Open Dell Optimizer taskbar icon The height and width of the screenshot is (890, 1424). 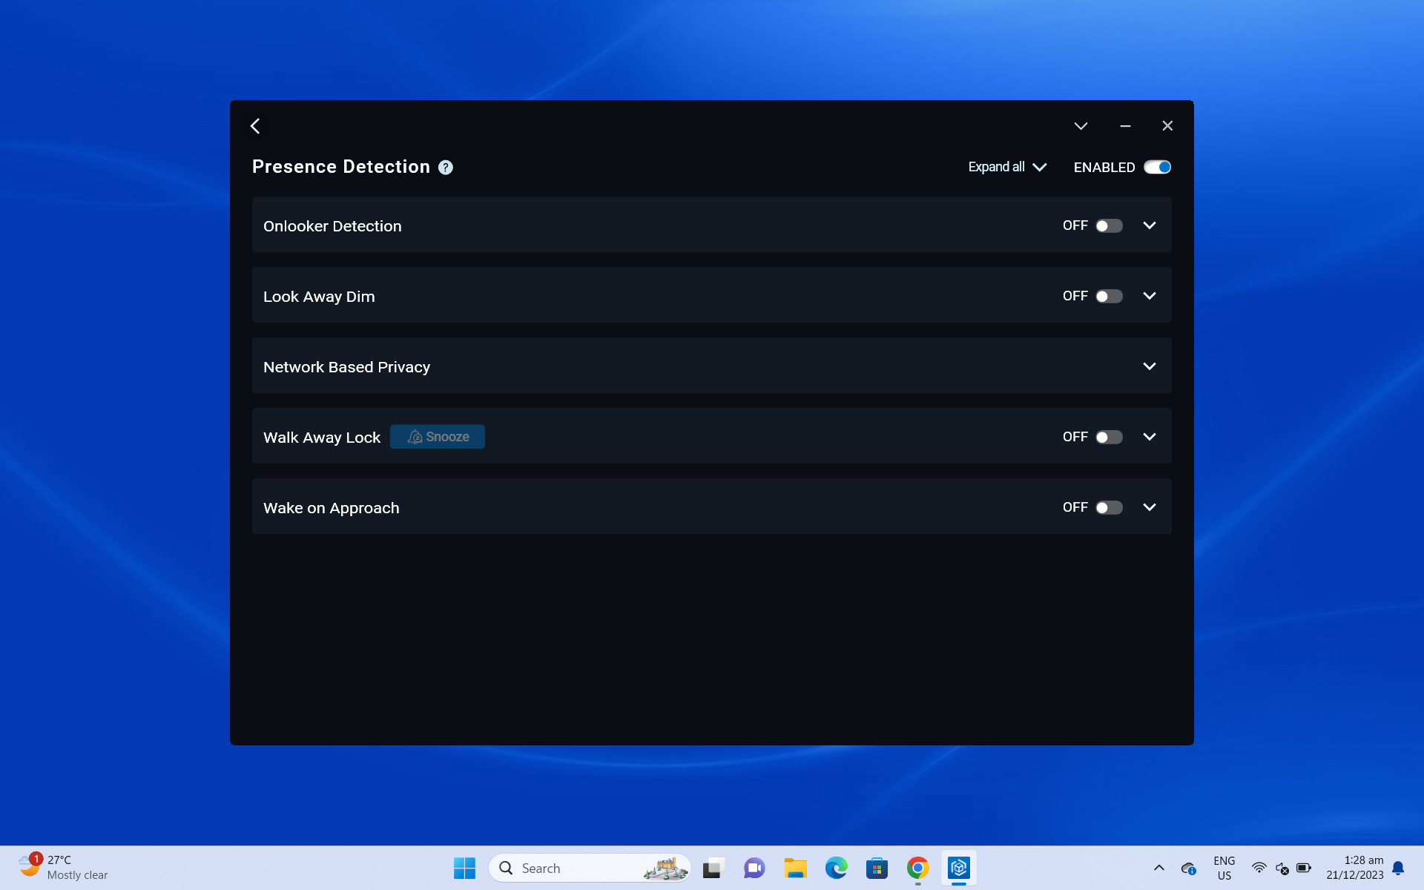(x=958, y=868)
